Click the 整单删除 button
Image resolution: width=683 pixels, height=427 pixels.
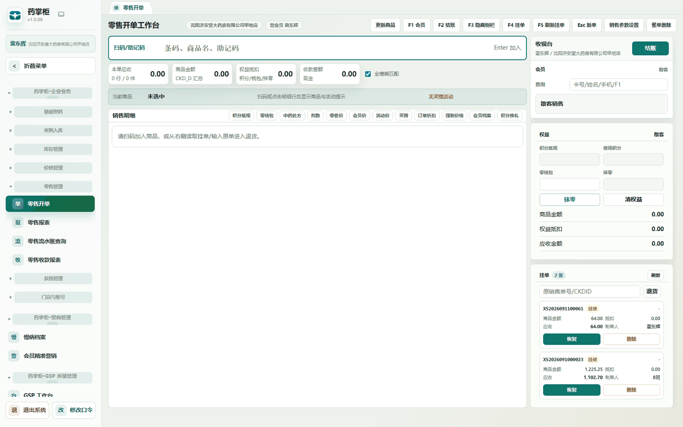click(x=661, y=25)
